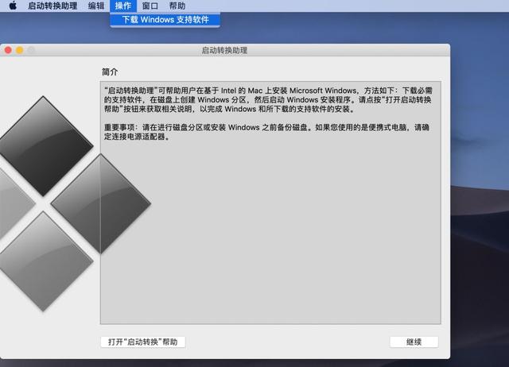Click the 简介 heading
The width and height of the screenshot is (509, 367).
110,72
